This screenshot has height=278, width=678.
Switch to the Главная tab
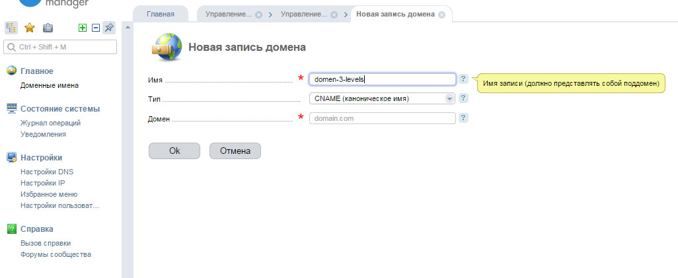pyautogui.click(x=161, y=14)
